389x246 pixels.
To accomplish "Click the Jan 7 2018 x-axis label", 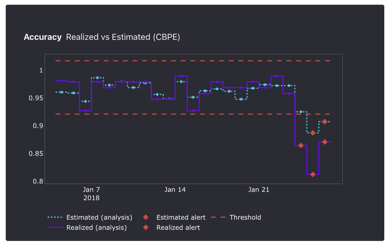I will pyautogui.click(x=91, y=193).
